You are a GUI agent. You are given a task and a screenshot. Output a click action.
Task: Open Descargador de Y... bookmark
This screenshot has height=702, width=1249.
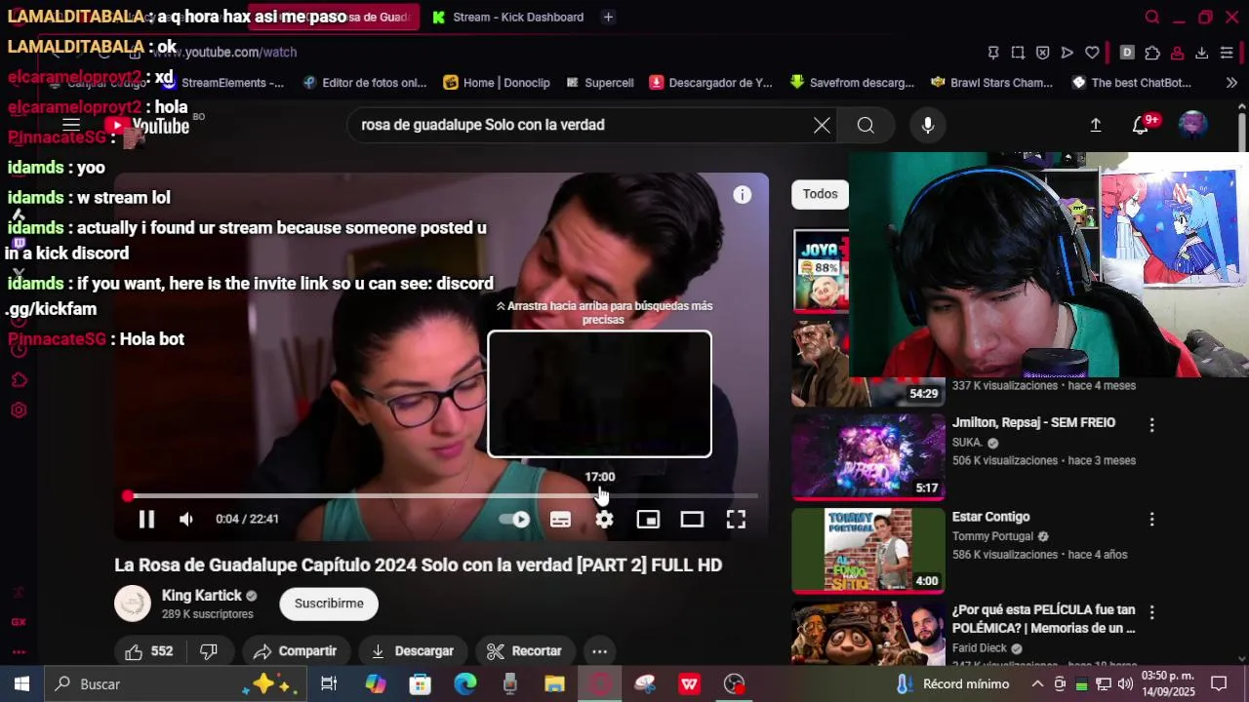click(x=710, y=83)
